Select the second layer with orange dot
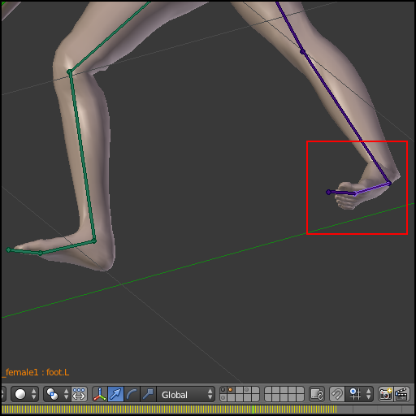416x416 pixels. (231, 390)
